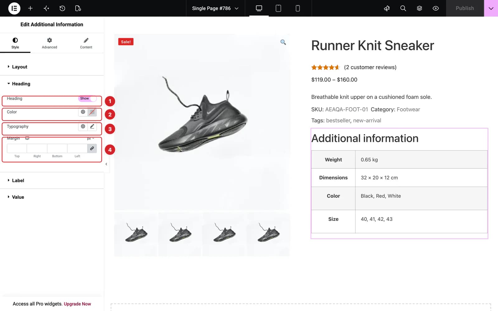Switch to mobile responsive view
The height and width of the screenshot is (311, 498).
[298, 8]
